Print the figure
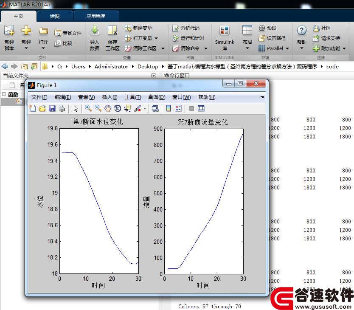This screenshot has width=354, height=310. (x=62, y=108)
